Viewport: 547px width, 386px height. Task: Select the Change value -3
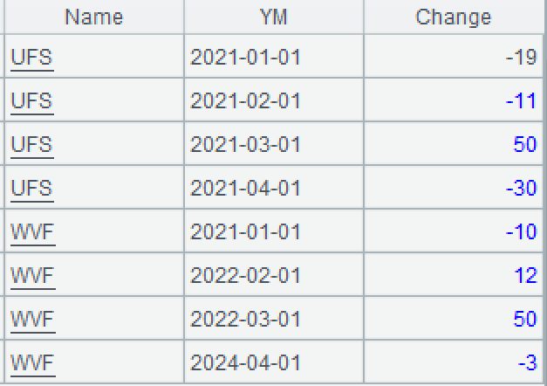(x=526, y=362)
